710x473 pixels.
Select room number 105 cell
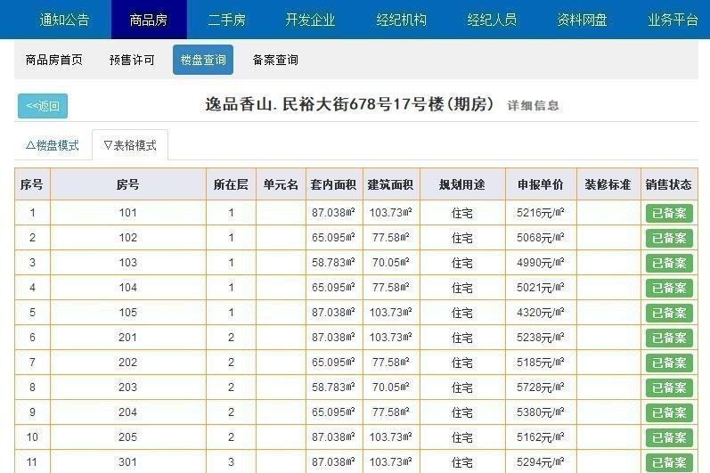[127, 313]
